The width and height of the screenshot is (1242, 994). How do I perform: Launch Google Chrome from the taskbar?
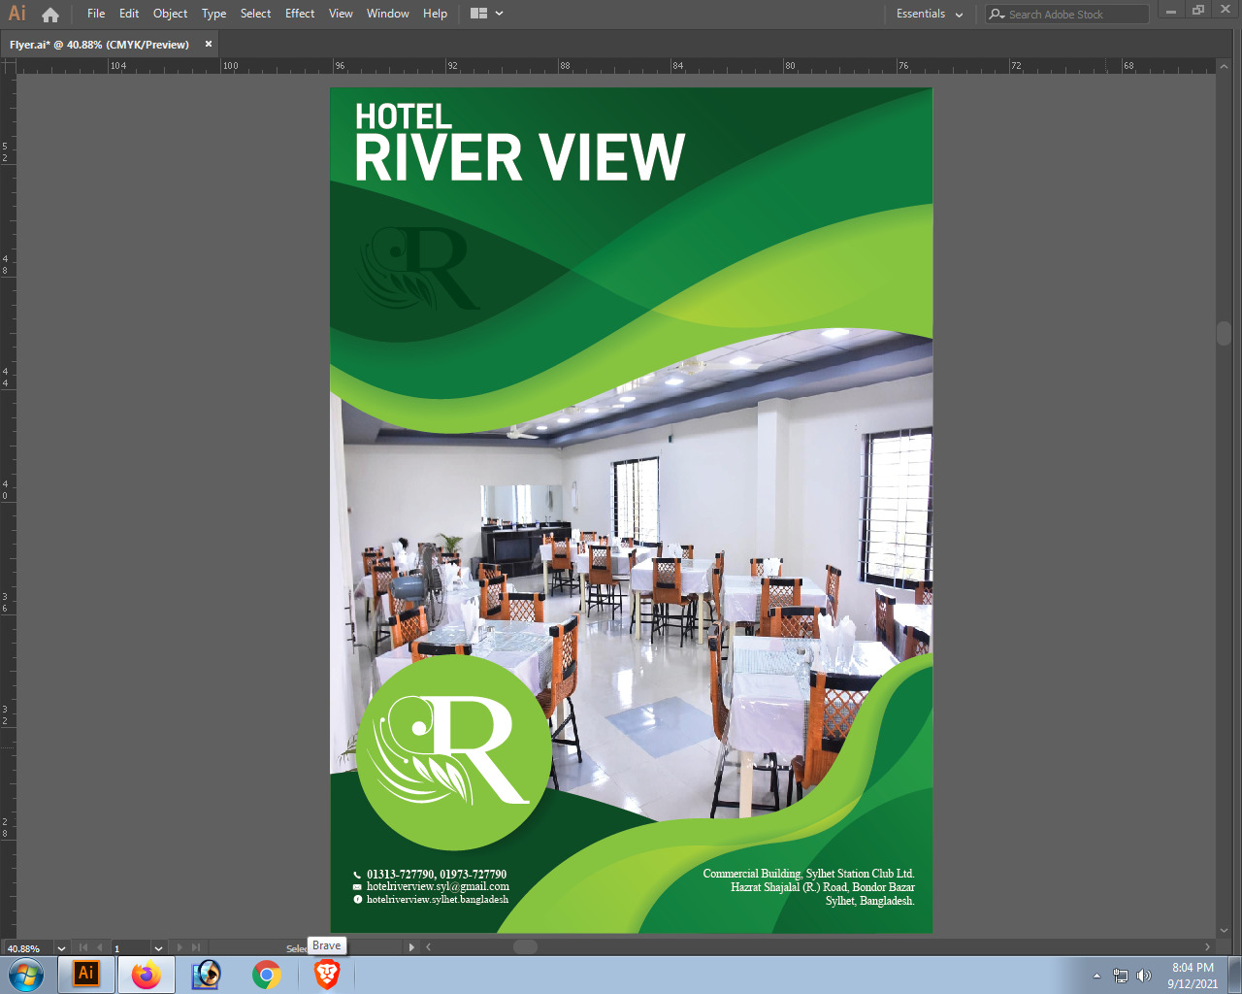[x=266, y=975]
